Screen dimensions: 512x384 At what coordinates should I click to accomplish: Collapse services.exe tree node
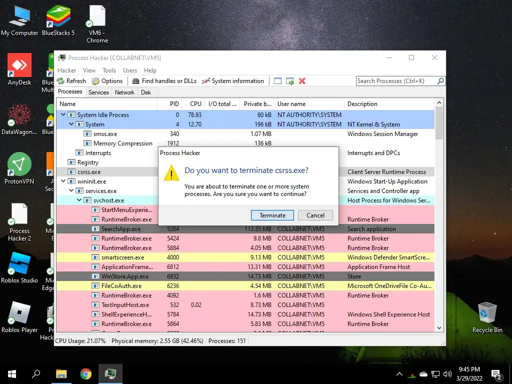click(x=71, y=190)
